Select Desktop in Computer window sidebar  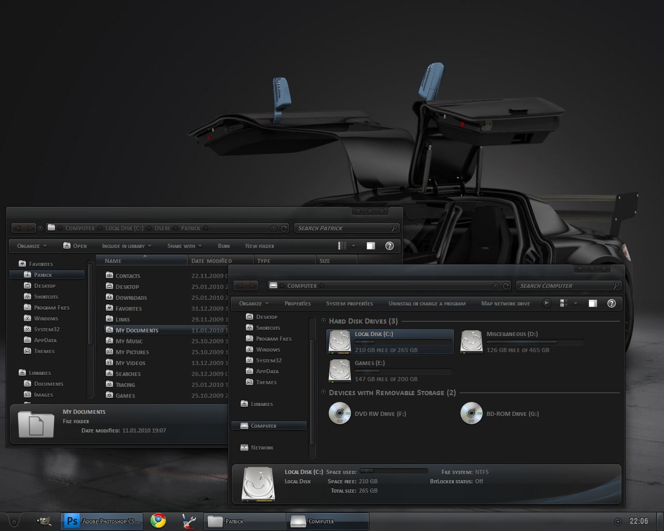point(267,317)
